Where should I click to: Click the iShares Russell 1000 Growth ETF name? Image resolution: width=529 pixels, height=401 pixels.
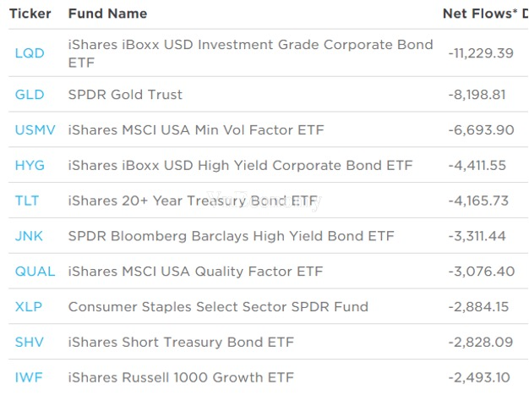[181, 377]
